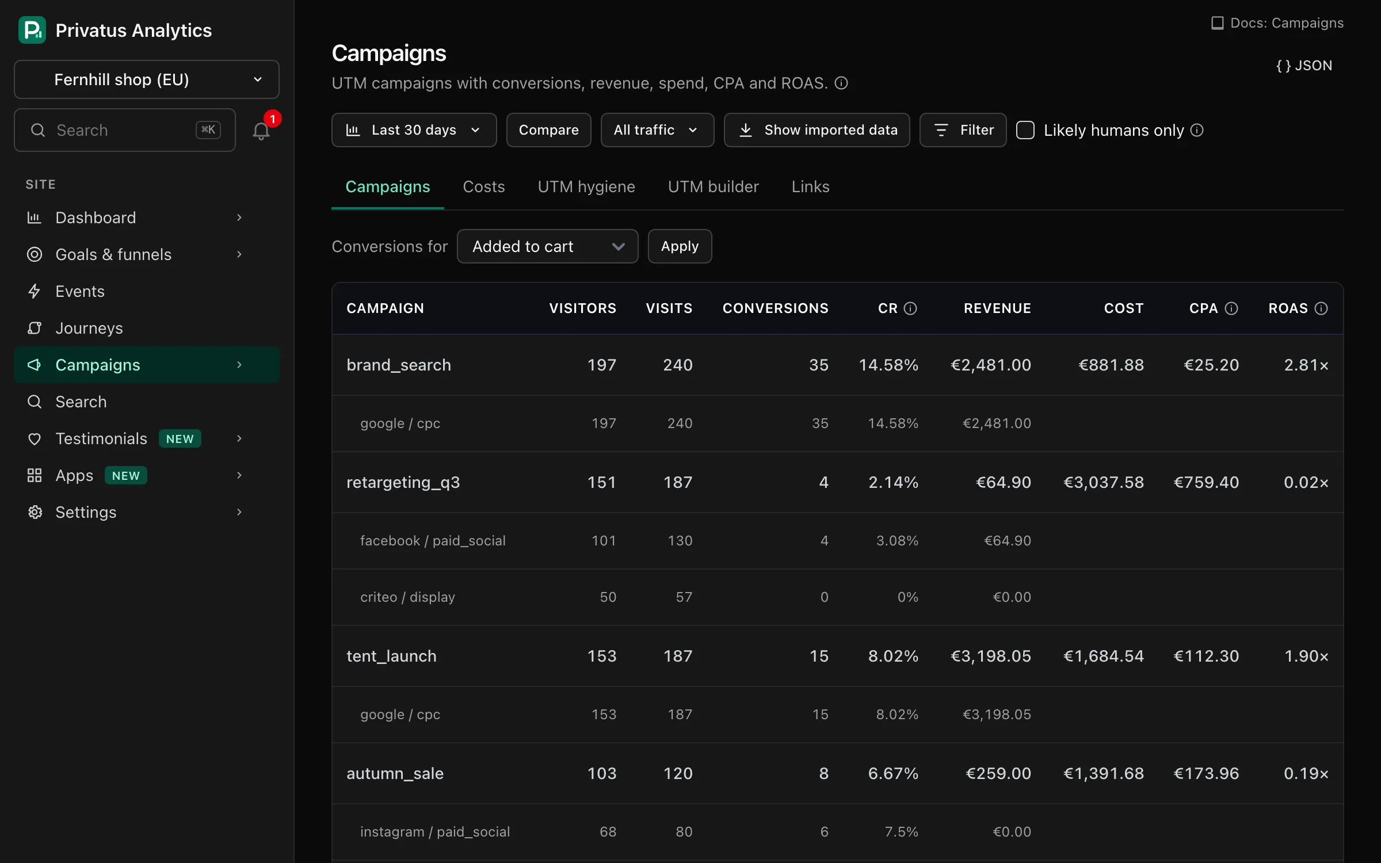Click the CPA column info icon
Screen dimensions: 1381x863
pos(1231,308)
